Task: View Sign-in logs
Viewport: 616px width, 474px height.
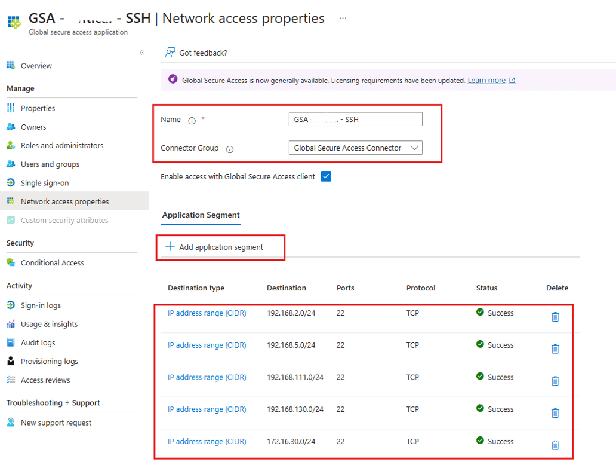Action: click(x=41, y=305)
